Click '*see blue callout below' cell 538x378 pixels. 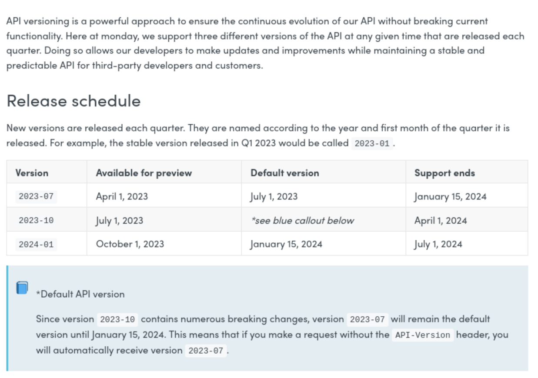click(x=302, y=220)
